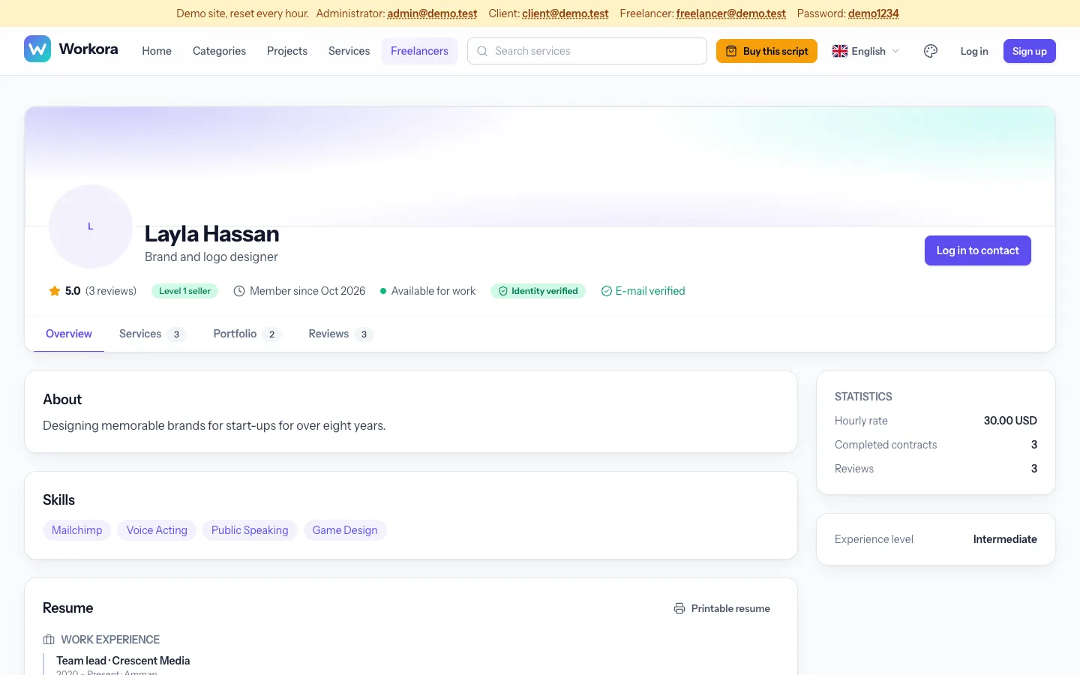1080x675 pixels.
Task: Click the clock icon beside Member since
Action: 239,291
